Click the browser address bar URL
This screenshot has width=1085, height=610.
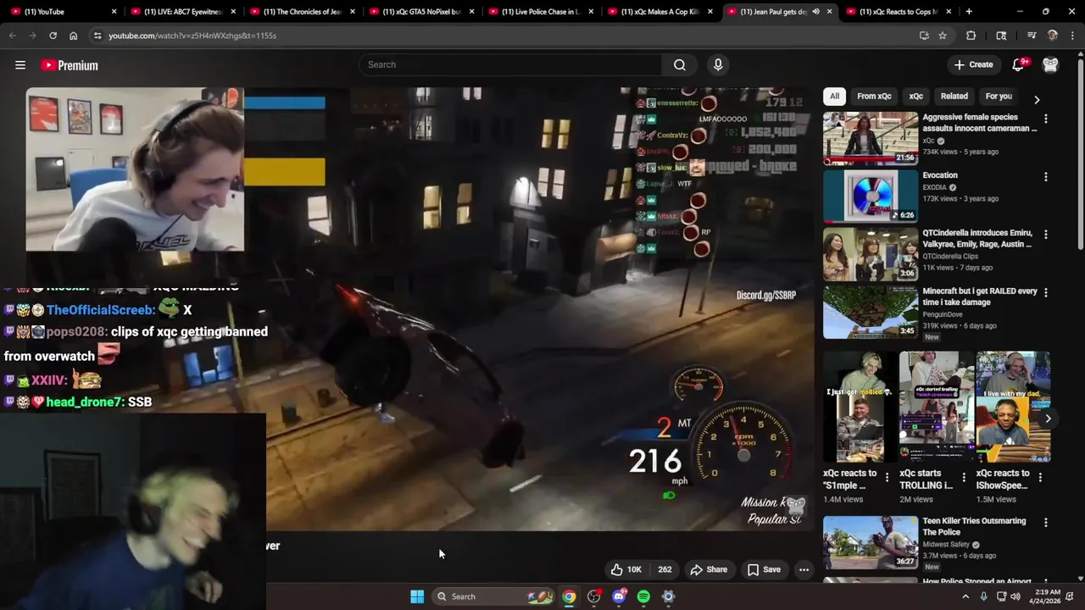tap(192, 36)
